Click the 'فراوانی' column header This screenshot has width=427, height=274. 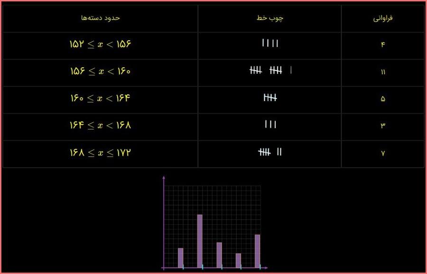click(383, 18)
